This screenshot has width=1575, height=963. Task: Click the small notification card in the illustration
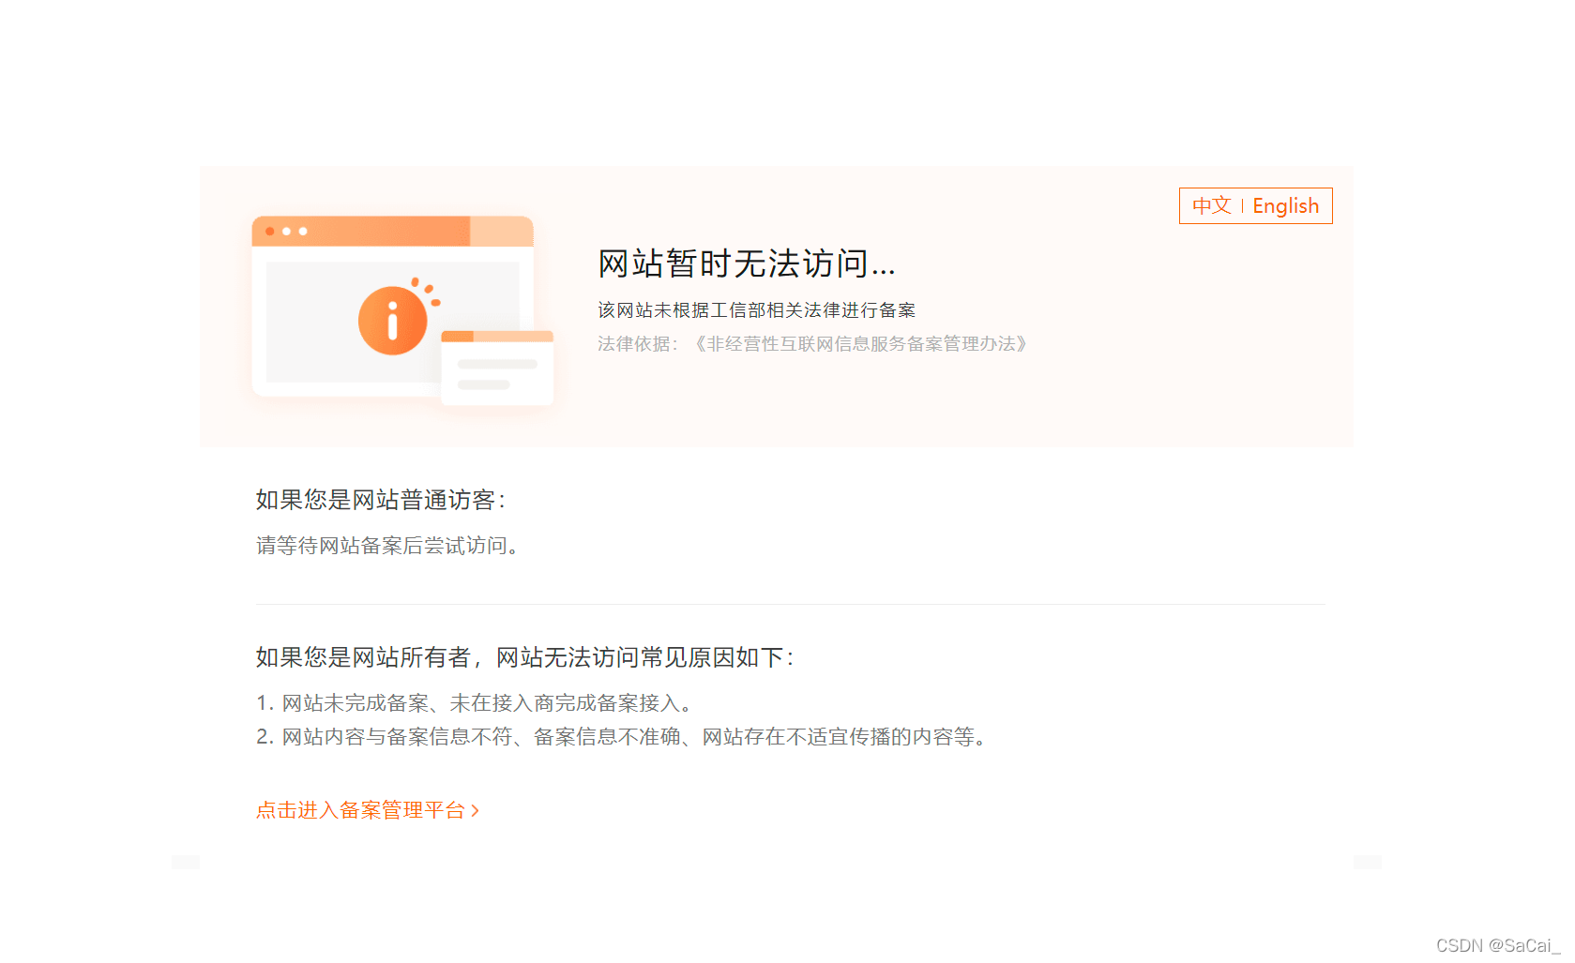pyautogui.click(x=496, y=368)
